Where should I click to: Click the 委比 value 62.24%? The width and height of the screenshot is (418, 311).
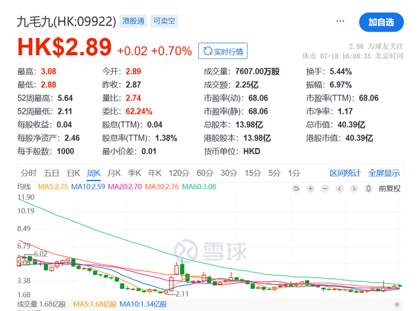(x=139, y=111)
